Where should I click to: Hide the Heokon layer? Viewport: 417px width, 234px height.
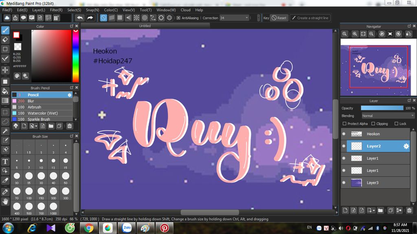click(344, 134)
